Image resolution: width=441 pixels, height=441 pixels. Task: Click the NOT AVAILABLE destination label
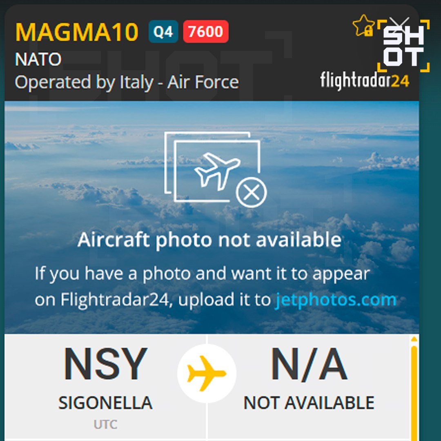309,403
